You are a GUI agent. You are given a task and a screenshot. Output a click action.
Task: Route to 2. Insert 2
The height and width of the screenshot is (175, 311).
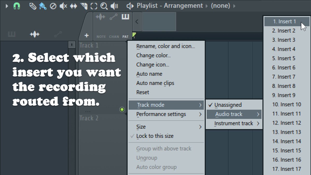tap(284, 31)
